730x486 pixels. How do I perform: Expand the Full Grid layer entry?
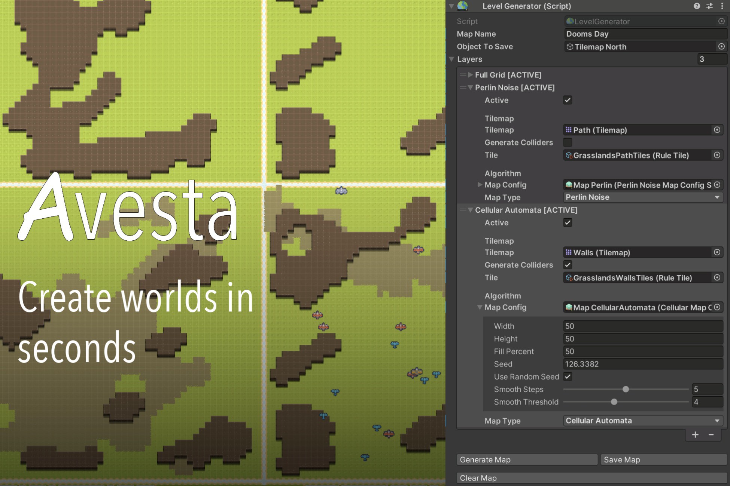pyautogui.click(x=470, y=75)
